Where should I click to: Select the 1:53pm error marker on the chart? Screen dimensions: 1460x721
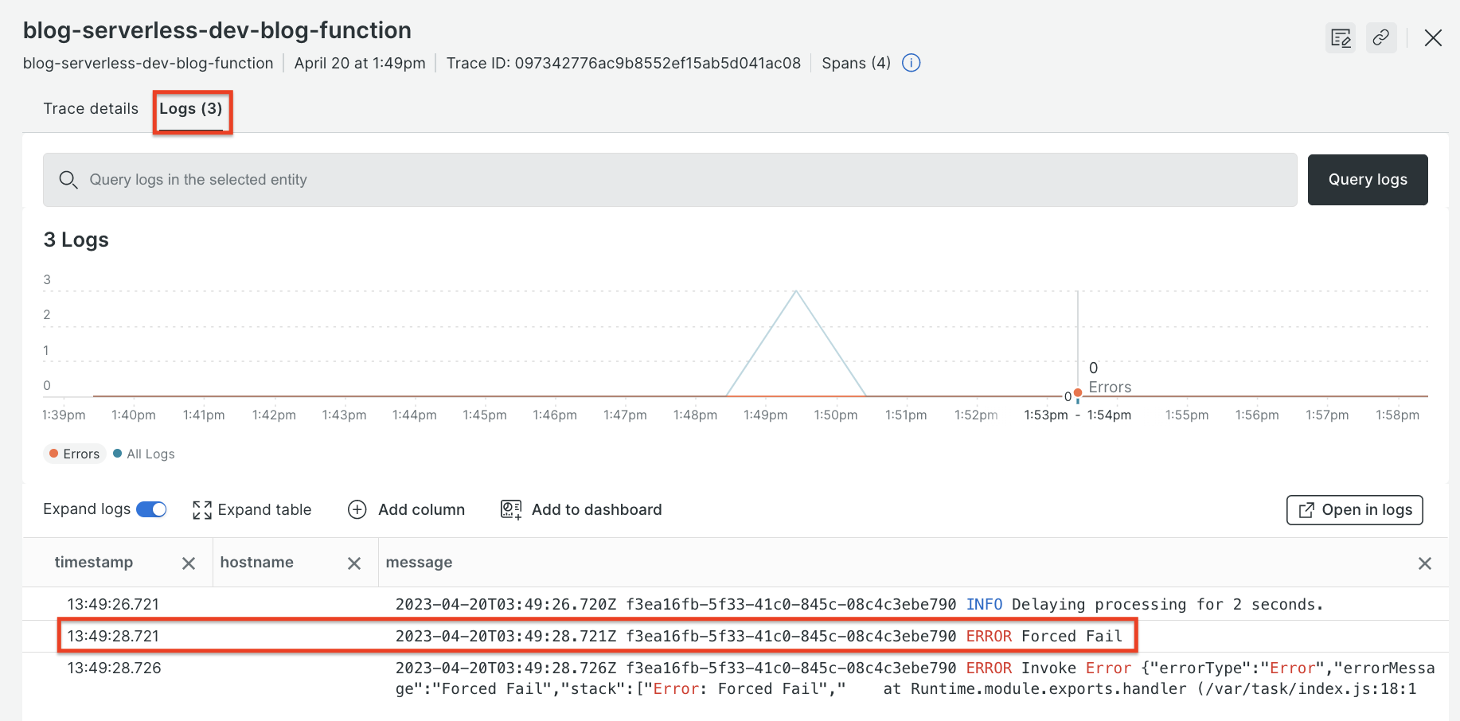pyautogui.click(x=1077, y=393)
